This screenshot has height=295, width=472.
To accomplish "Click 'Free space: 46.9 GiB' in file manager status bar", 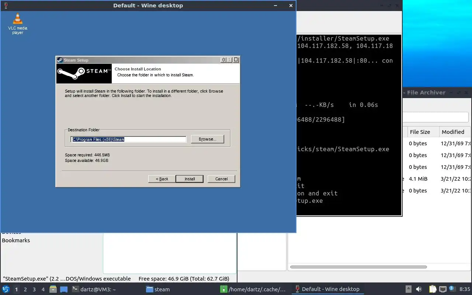I will [x=184, y=279].
